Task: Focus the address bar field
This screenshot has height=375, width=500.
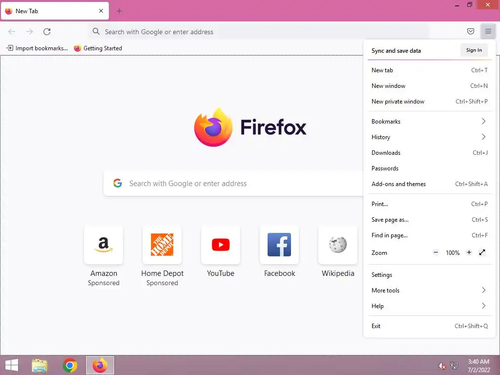Action: tap(259, 32)
